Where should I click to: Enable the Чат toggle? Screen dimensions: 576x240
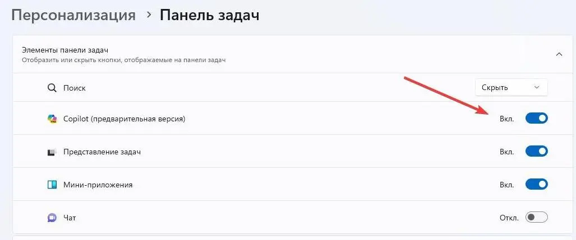click(536, 217)
